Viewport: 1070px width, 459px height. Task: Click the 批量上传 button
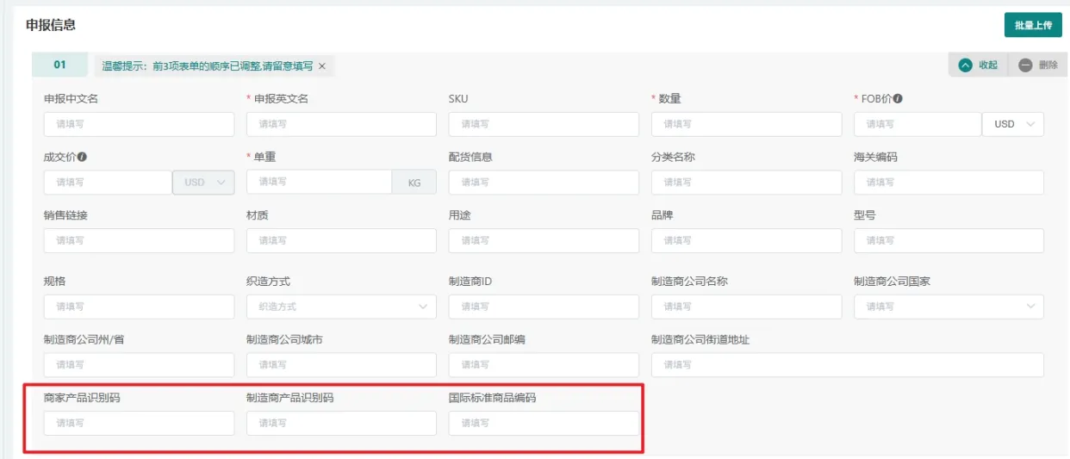point(1033,25)
